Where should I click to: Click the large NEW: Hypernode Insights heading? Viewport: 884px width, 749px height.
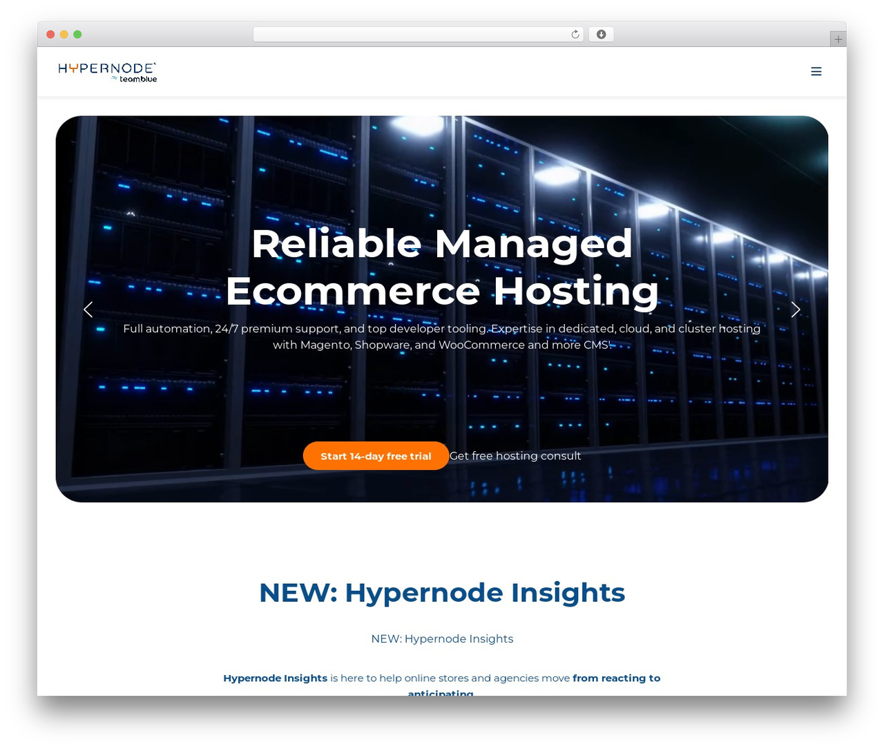442,593
